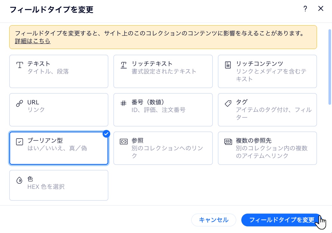
Task: Select the テキスト field type icon
Action: click(x=20, y=64)
